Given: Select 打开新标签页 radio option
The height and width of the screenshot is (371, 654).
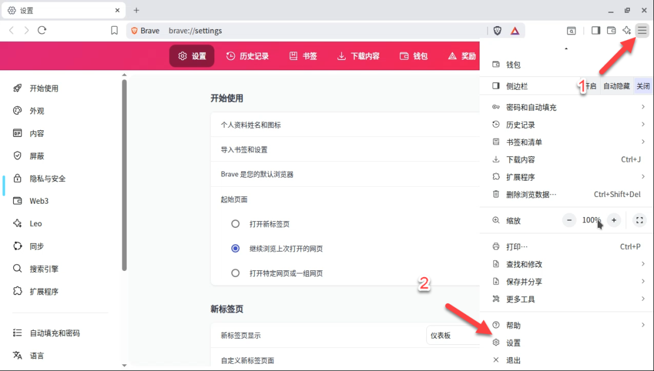Looking at the screenshot, I should pyautogui.click(x=235, y=224).
